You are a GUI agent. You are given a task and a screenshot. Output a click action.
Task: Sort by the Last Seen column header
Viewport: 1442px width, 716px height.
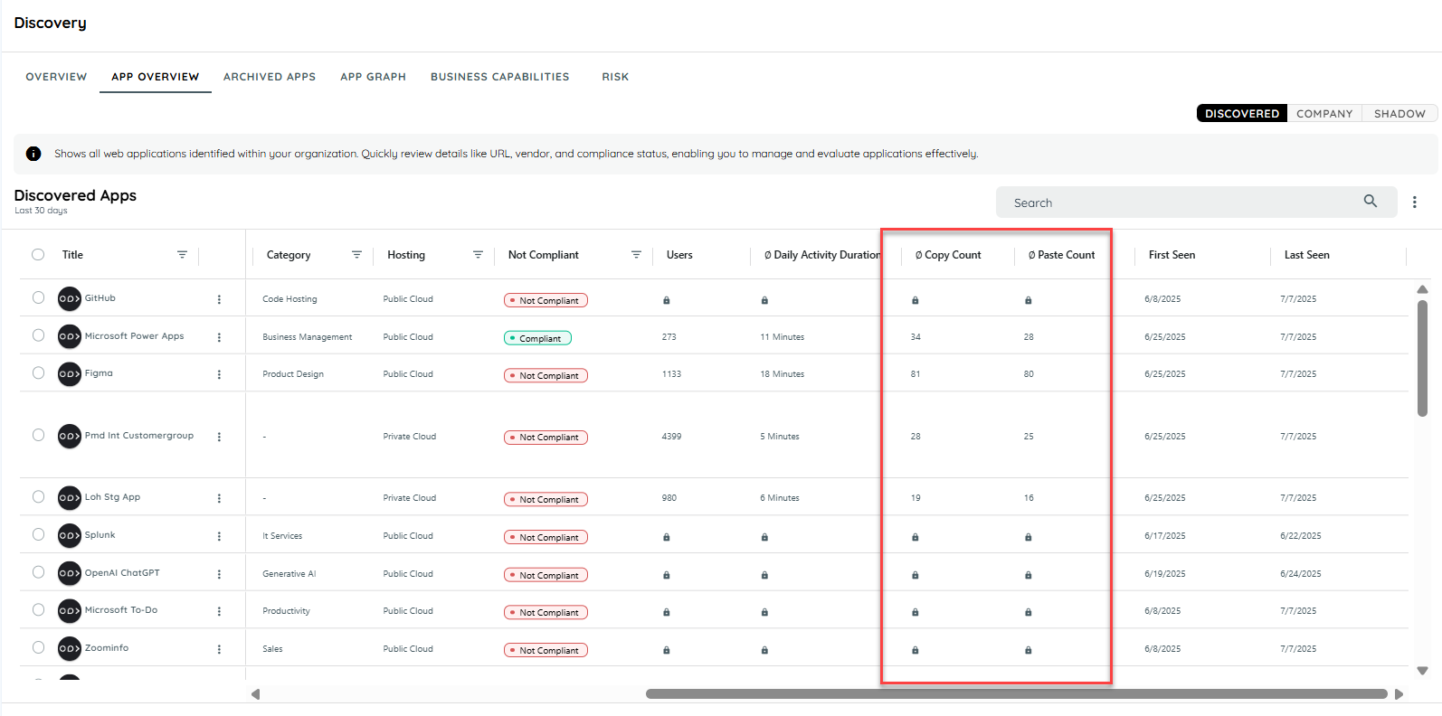click(x=1306, y=255)
